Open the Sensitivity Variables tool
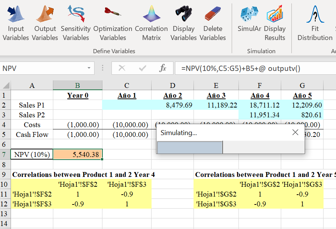The height and width of the screenshot is (229, 336). [76, 23]
